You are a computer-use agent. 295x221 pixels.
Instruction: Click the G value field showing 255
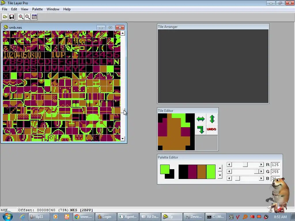tap(275, 172)
